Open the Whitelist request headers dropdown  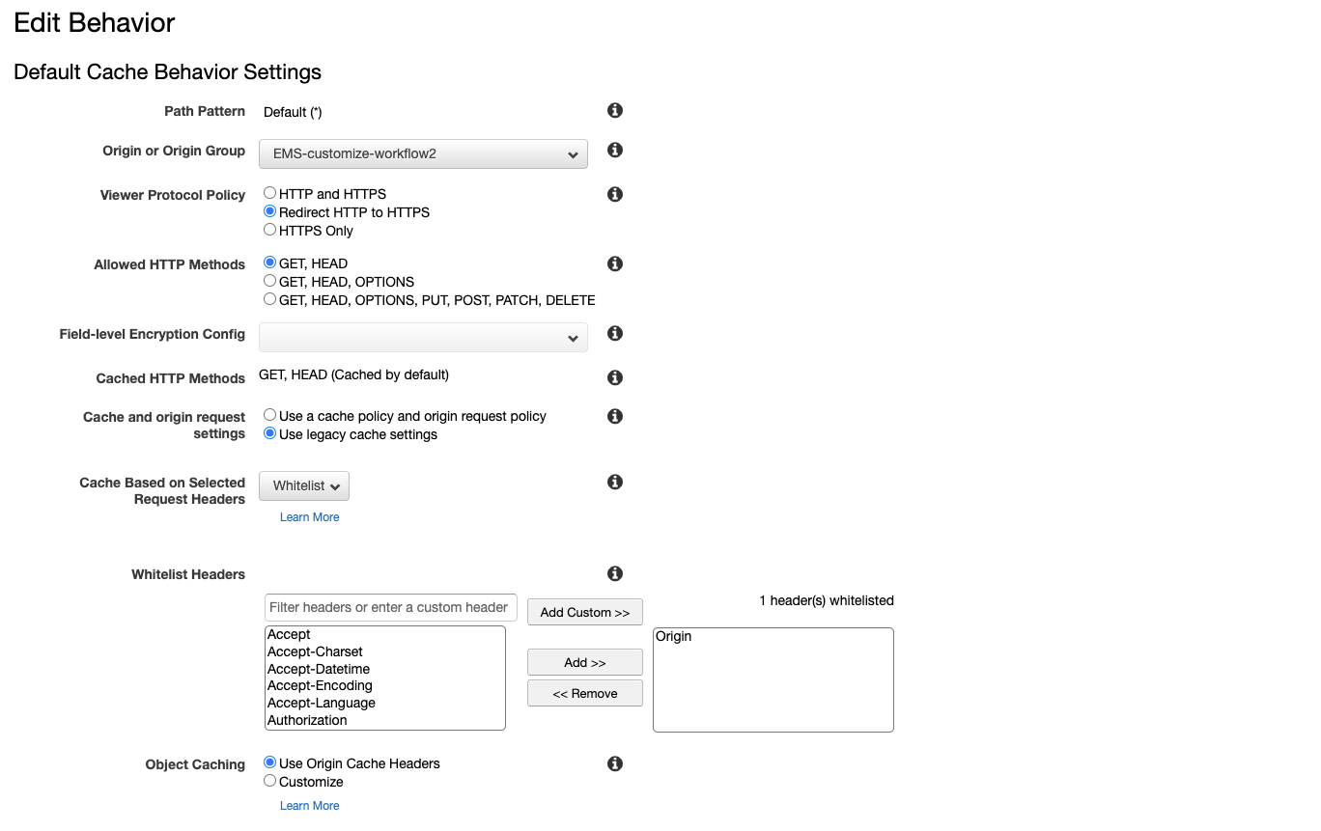tap(303, 485)
